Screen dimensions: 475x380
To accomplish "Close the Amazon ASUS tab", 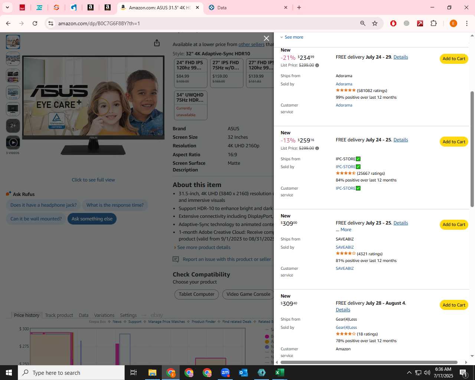I will 197,7.
